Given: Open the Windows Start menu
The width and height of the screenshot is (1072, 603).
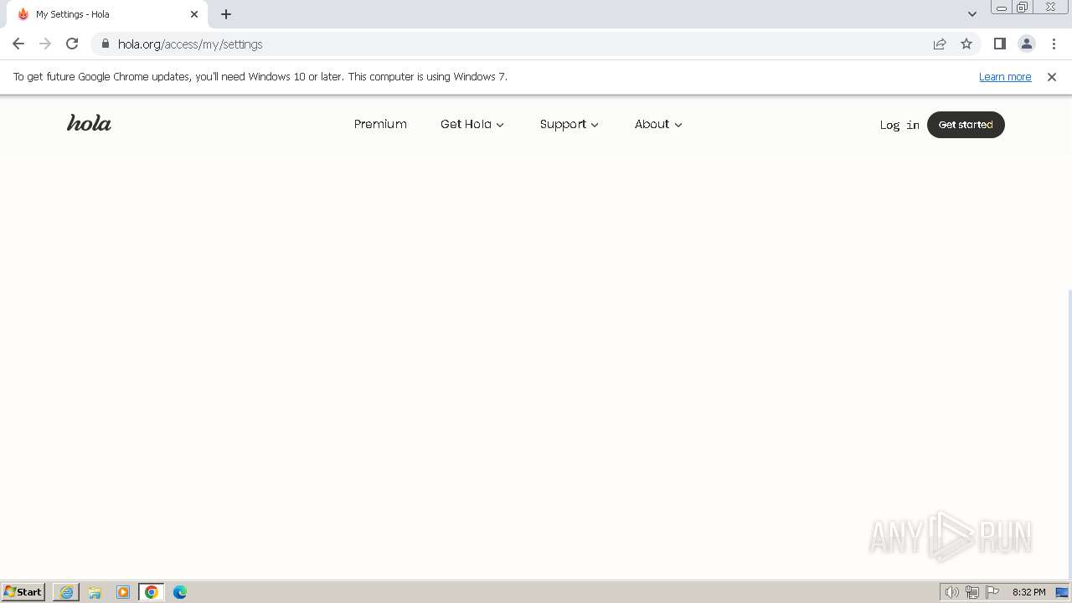Looking at the screenshot, I should 23,591.
